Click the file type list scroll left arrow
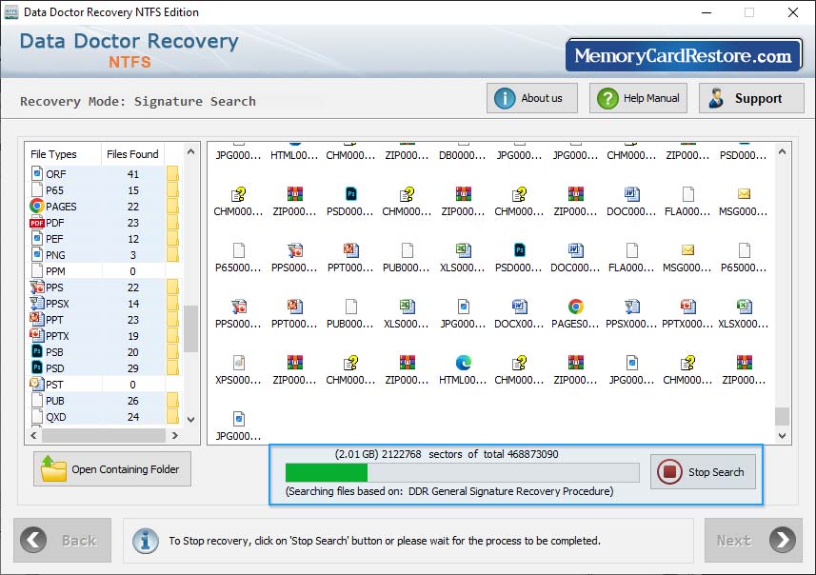Screen dimensions: 816x575 pyautogui.click(x=34, y=435)
